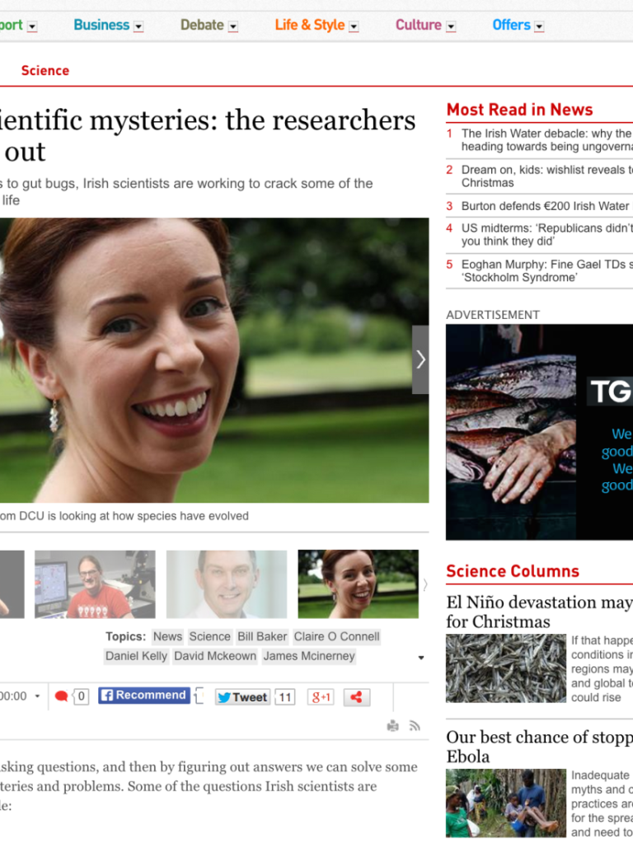Screen dimensions: 633x844
Task: Open the Culture menu dropdown arrow
Action: point(451,26)
